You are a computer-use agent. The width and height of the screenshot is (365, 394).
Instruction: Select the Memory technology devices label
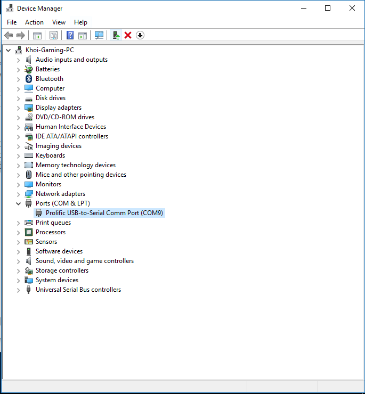tap(76, 165)
